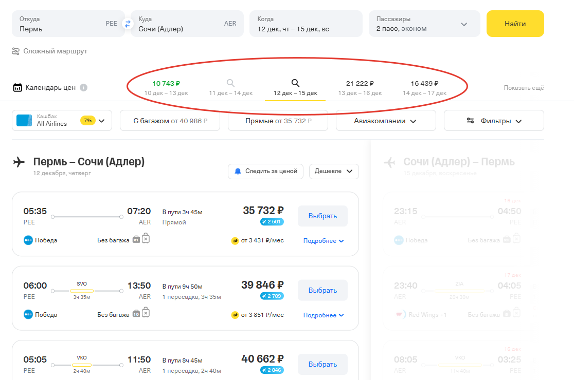This screenshot has height=380, width=574.
Task: Select the 10 дек – 13 дек price tab
Action: point(166,87)
